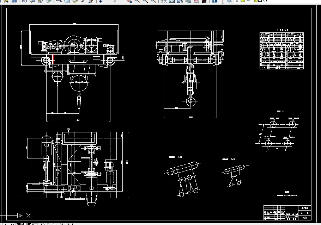Click the 3D DWF icon

(49, 1)
